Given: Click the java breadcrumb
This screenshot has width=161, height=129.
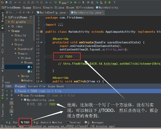Looking at the screenshot, I should click(x=59, y=8).
